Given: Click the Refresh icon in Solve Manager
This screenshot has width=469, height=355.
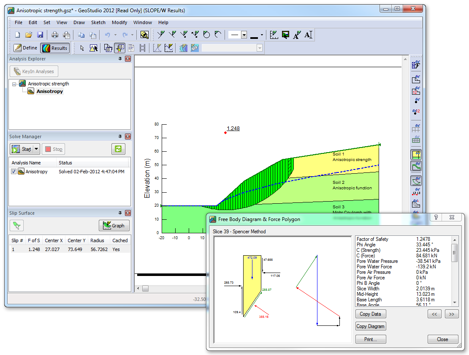Looking at the screenshot, I should pos(118,149).
